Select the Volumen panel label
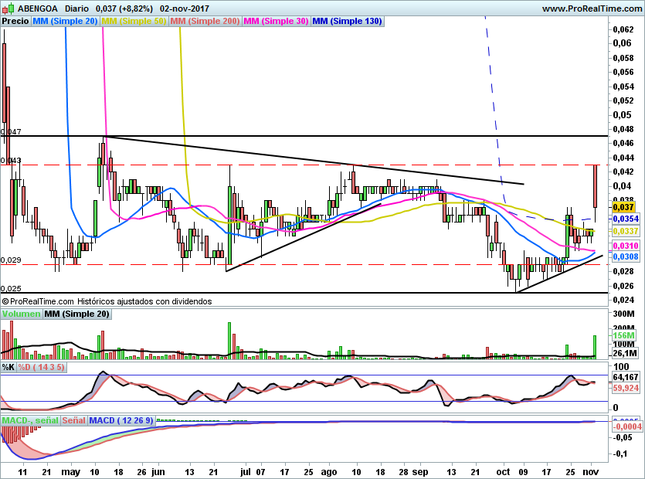The image size is (645, 479). coord(22,314)
